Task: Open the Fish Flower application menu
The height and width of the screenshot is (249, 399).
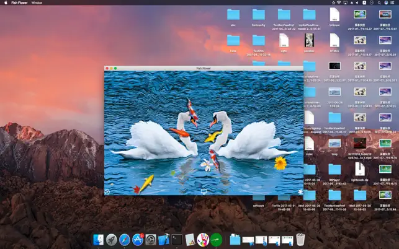Action: [x=19, y=2]
